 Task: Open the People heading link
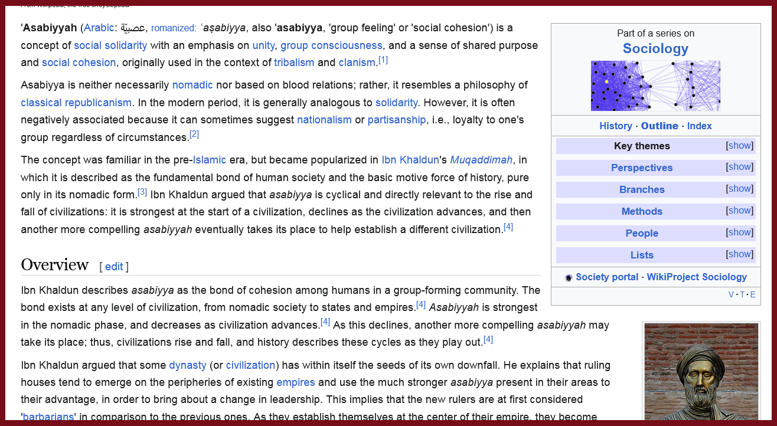click(642, 233)
